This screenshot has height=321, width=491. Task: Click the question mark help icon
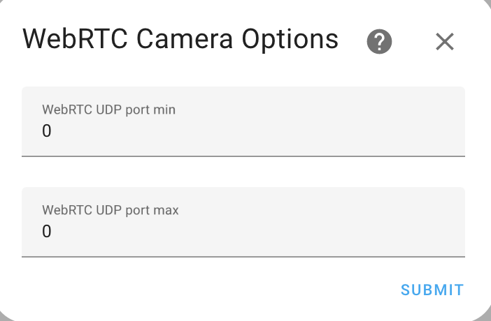tap(379, 42)
